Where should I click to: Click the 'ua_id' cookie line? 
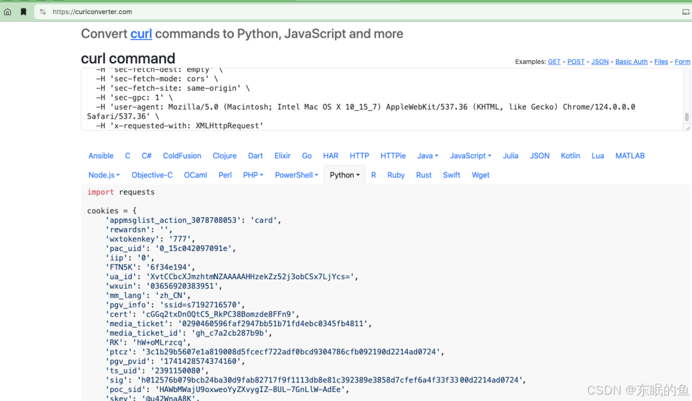tap(232, 277)
